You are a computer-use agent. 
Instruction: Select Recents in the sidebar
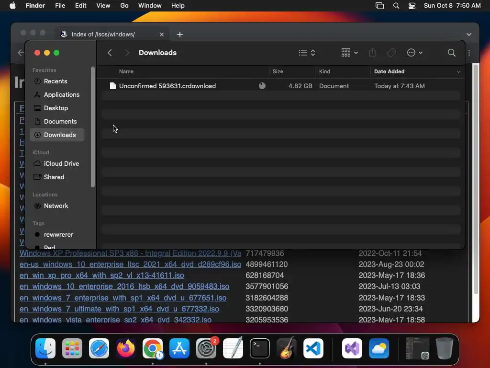pyautogui.click(x=57, y=81)
